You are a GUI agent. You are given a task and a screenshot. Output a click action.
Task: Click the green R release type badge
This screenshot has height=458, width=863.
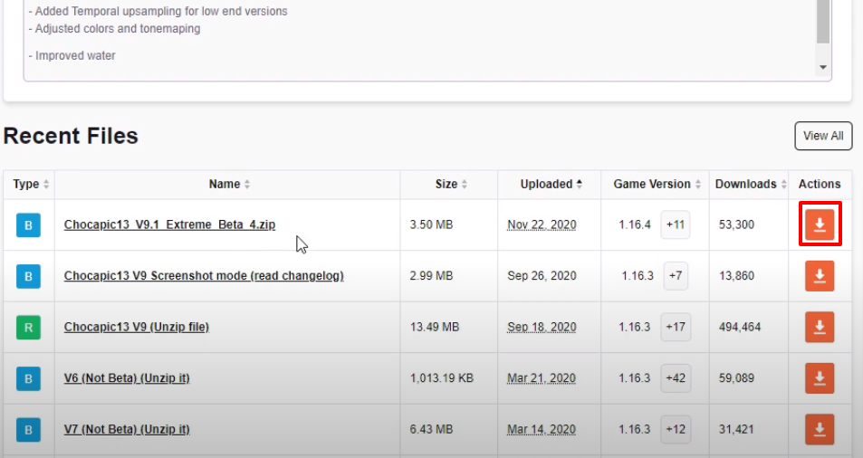pos(28,327)
